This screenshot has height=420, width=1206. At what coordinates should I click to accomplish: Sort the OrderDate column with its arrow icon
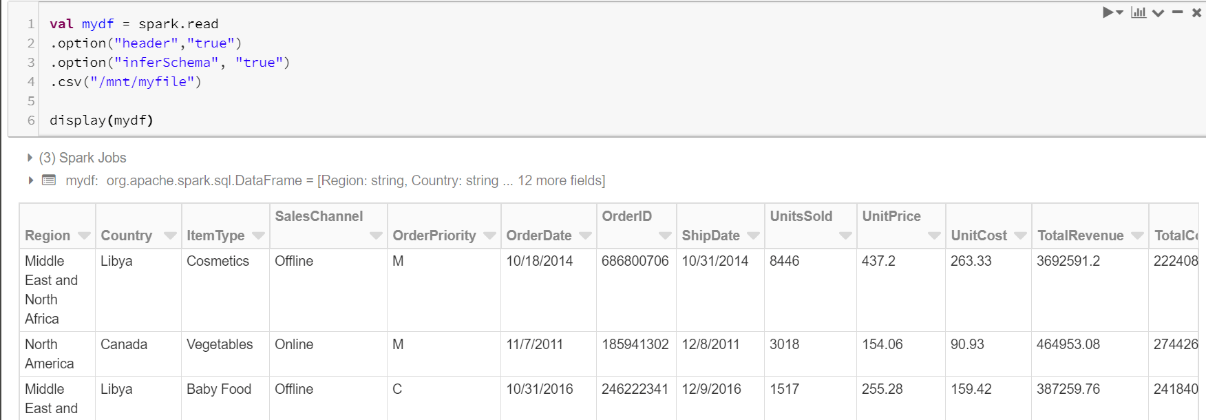pos(586,235)
